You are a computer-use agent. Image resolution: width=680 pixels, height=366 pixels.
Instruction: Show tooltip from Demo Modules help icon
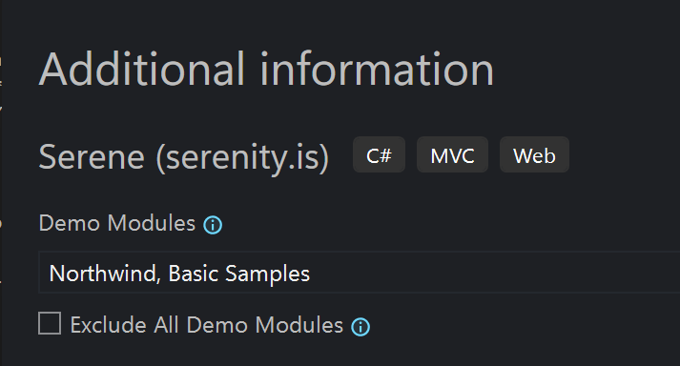coord(213,225)
